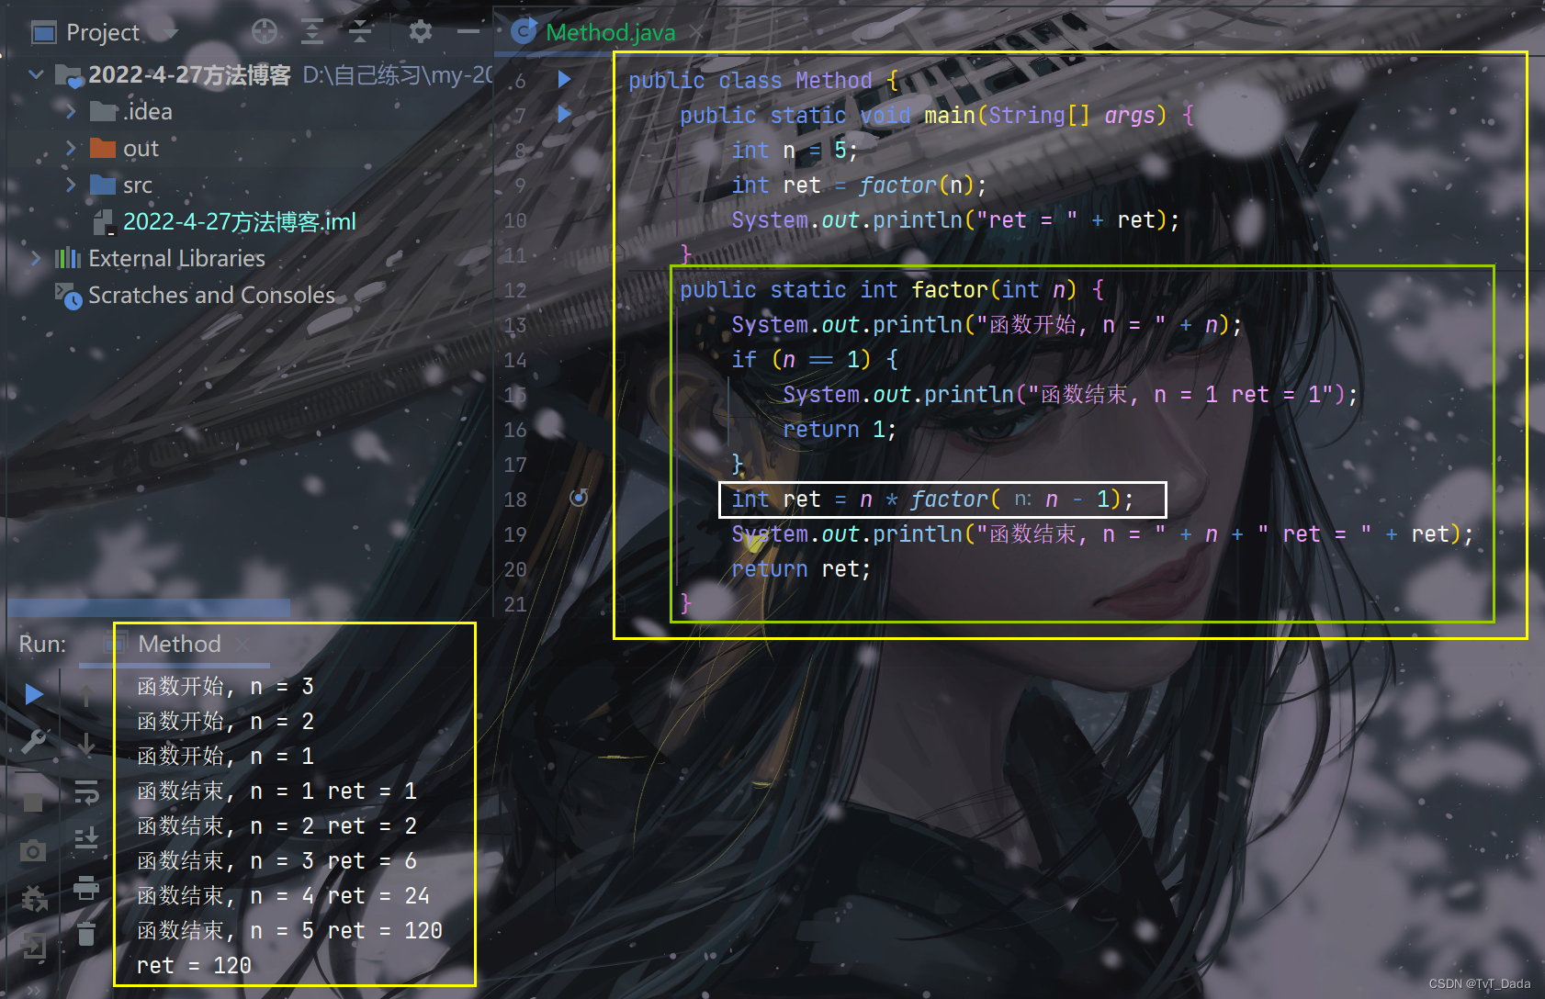
Task: Click run gutter arrow on line 7
Action: point(565,115)
